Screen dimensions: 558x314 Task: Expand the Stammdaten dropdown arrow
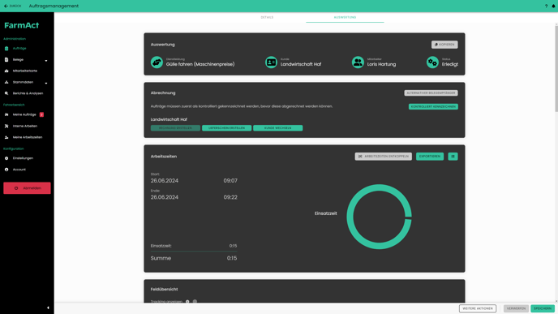point(46,83)
